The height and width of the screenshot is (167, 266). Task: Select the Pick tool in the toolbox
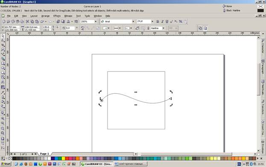(x=3, y=36)
